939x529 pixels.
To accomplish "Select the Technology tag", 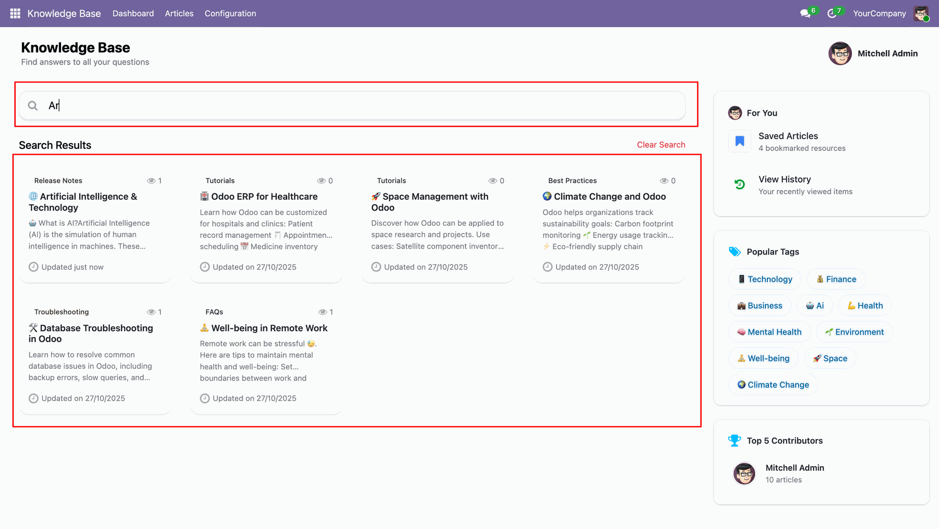I will (x=765, y=279).
